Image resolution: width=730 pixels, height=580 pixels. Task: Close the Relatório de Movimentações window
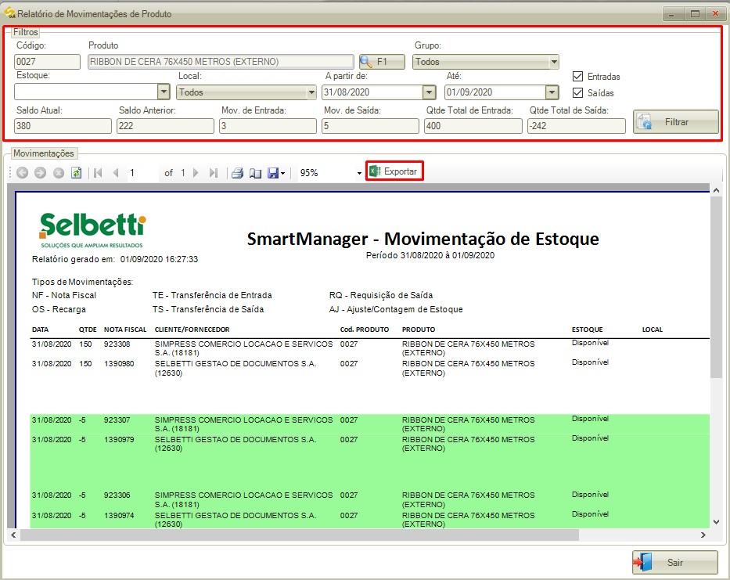click(715, 14)
